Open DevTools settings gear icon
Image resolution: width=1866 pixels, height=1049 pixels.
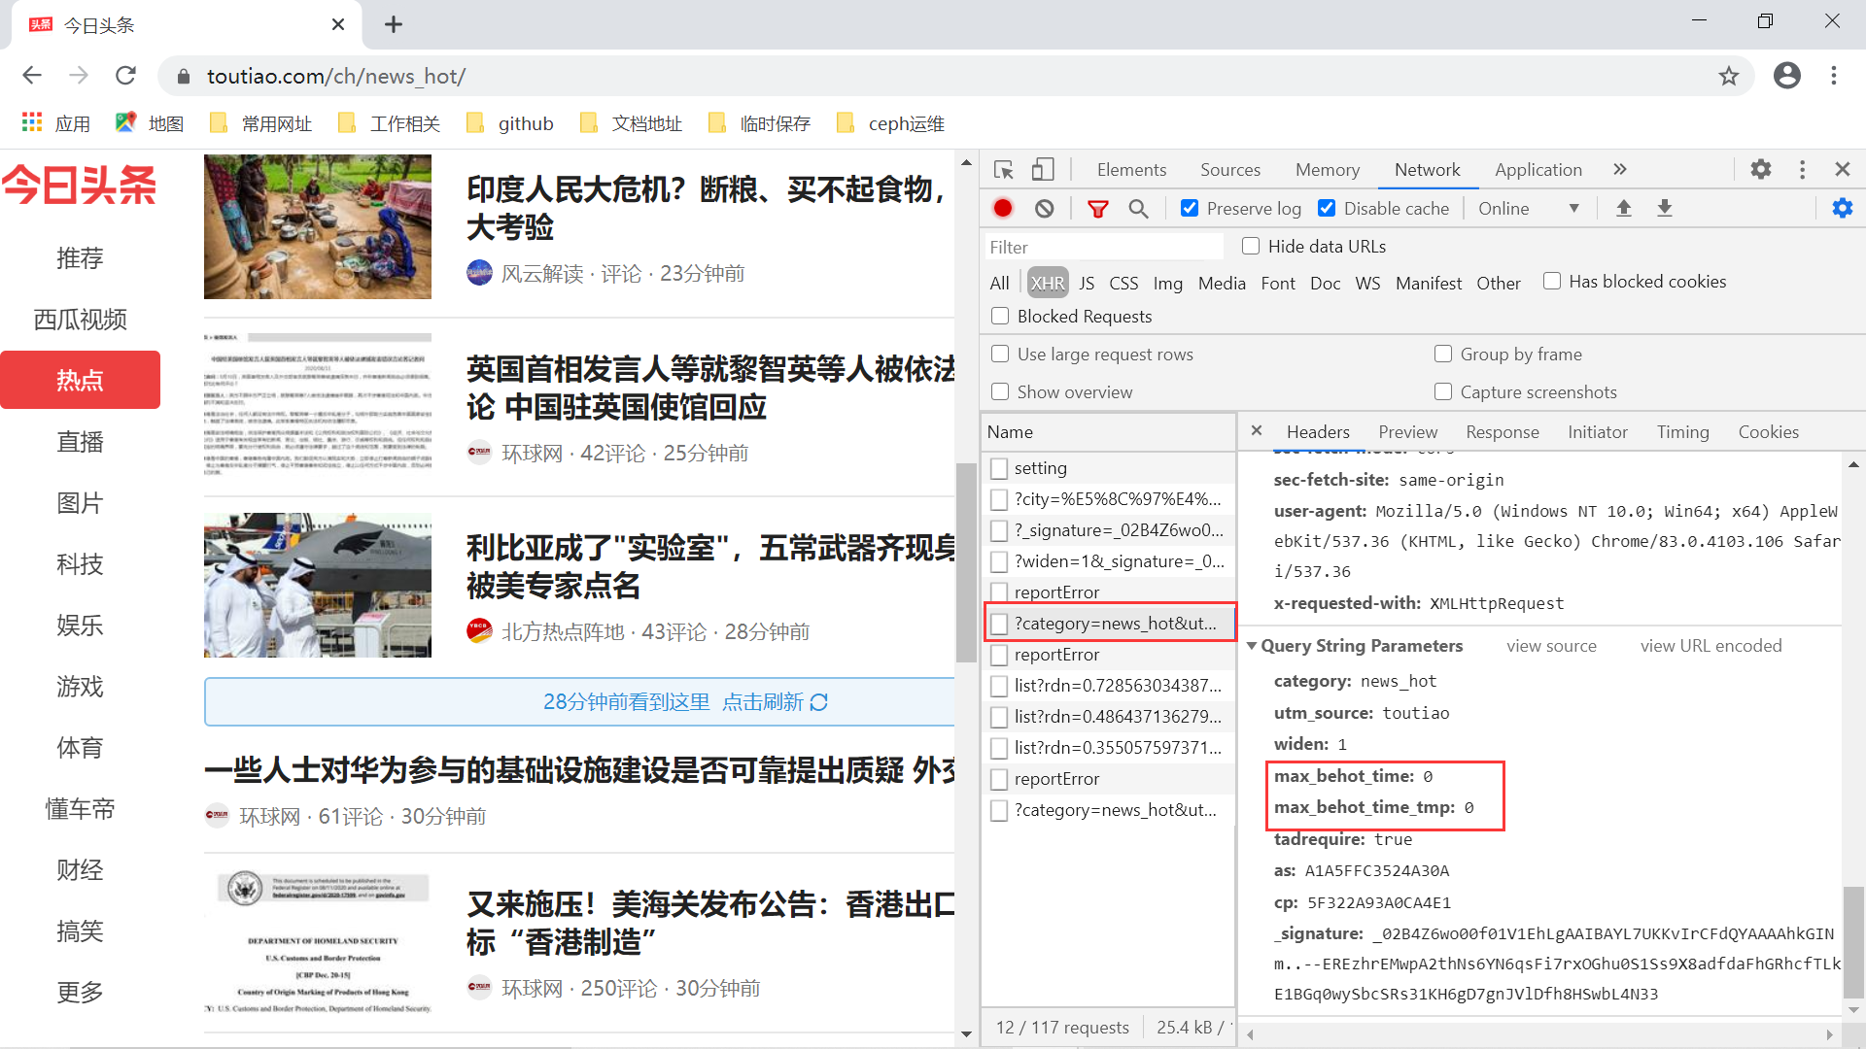click(1760, 170)
